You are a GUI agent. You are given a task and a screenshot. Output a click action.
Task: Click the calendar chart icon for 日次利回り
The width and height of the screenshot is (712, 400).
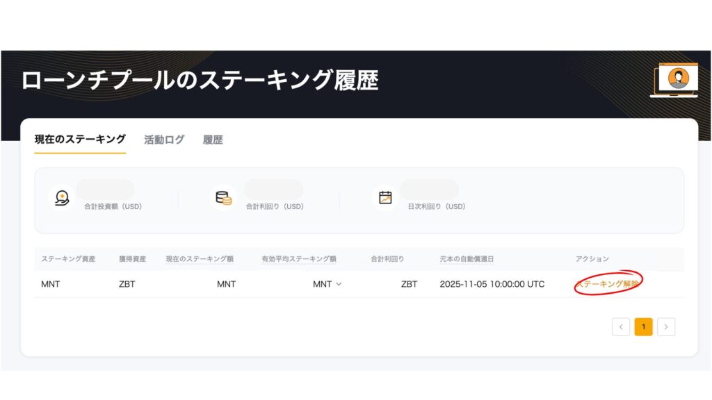tap(385, 198)
